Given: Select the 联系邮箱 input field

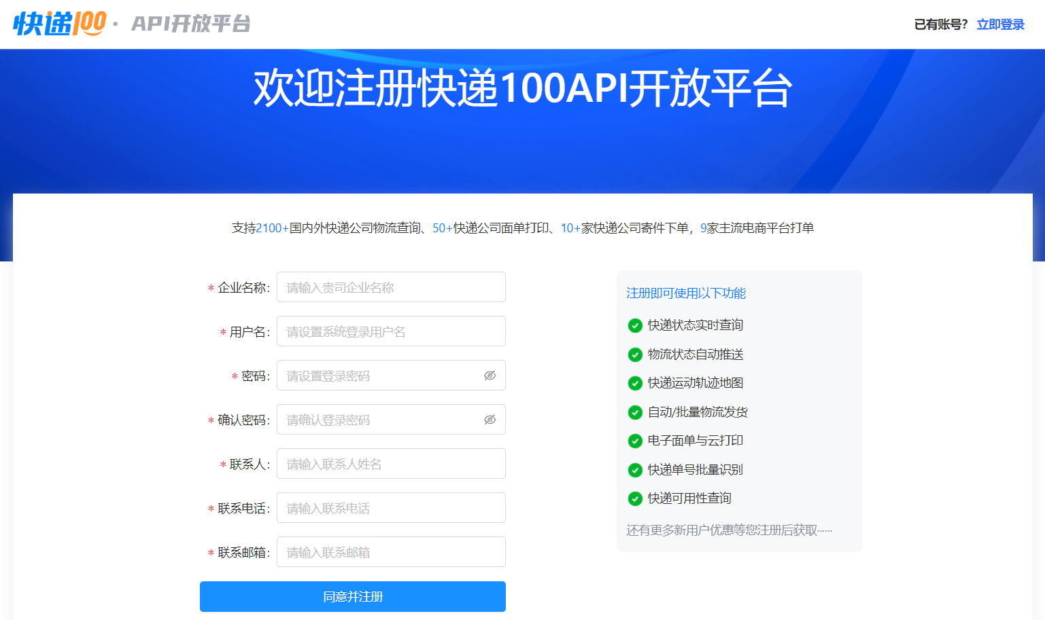Looking at the screenshot, I should 391,551.
